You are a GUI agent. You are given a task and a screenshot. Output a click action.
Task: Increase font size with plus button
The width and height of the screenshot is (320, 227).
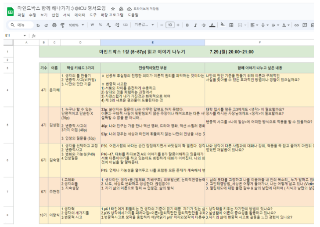(x=178, y=25)
